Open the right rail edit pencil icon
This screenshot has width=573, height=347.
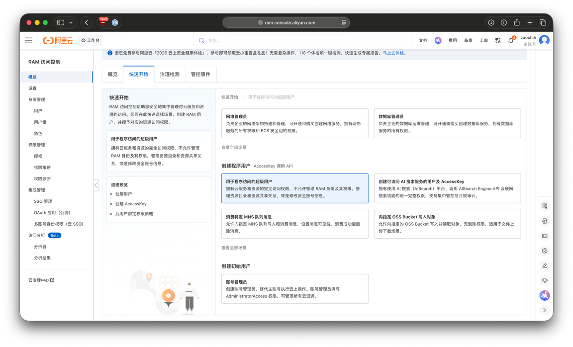click(x=545, y=265)
